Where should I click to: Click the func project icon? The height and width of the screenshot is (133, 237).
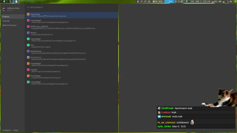pos(28,45)
